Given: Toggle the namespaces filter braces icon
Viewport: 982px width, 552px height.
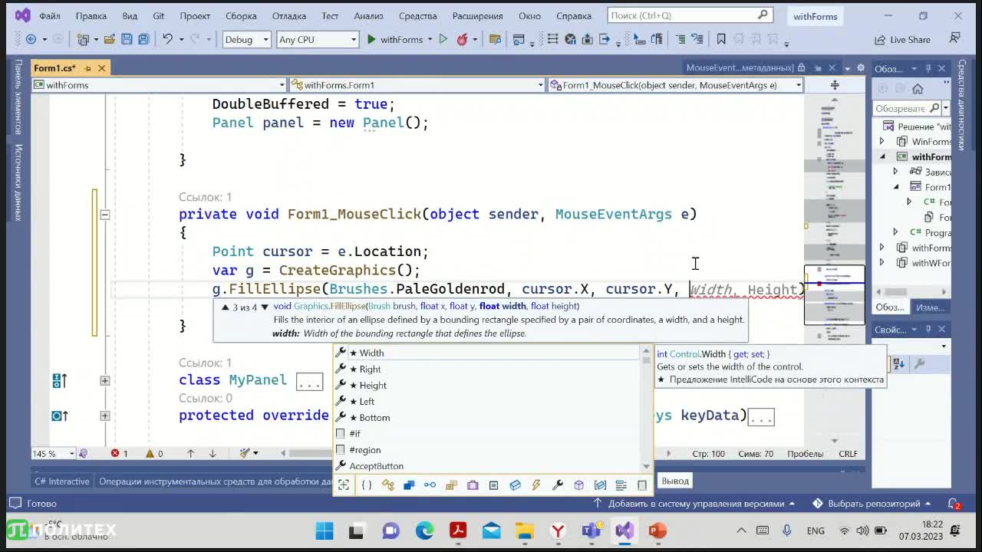Looking at the screenshot, I should pyautogui.click(x=367, y=485).
